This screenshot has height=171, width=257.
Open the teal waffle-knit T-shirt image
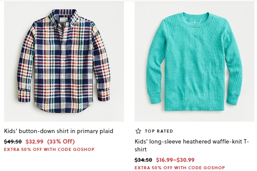pyautogui.click(x=195, y=62)
